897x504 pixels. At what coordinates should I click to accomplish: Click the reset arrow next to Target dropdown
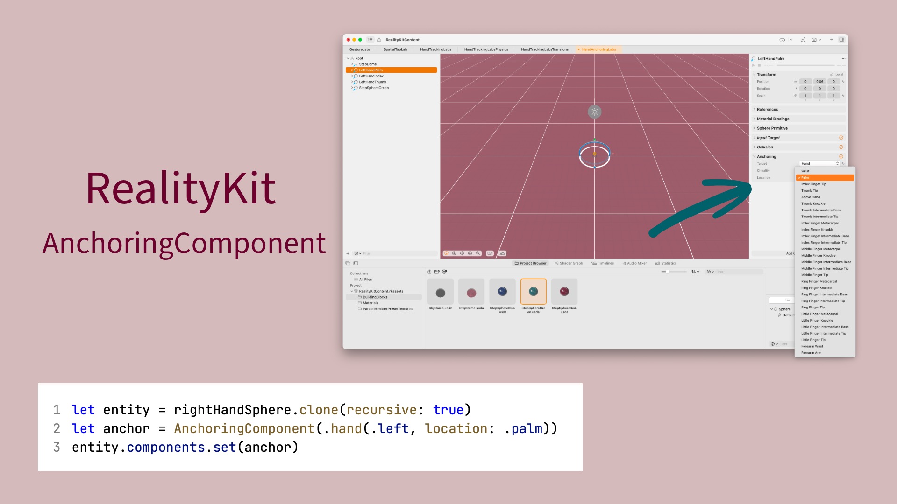843,164
